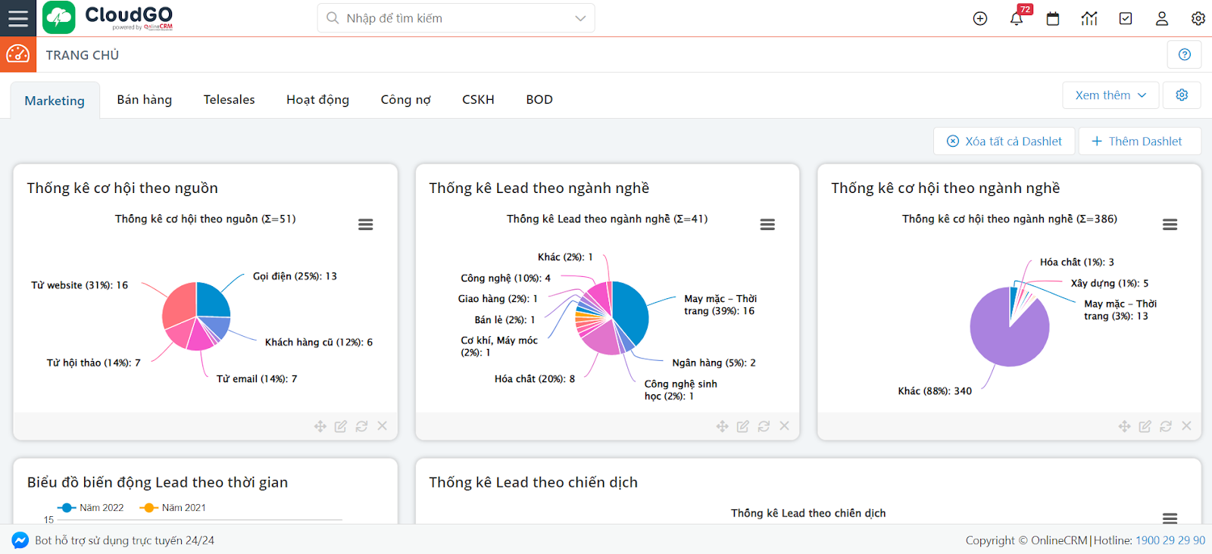Open chart menu for opportunity by source

(x=365, y=225)
